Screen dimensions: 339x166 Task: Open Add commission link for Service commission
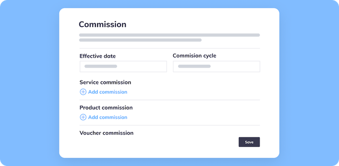107,92
